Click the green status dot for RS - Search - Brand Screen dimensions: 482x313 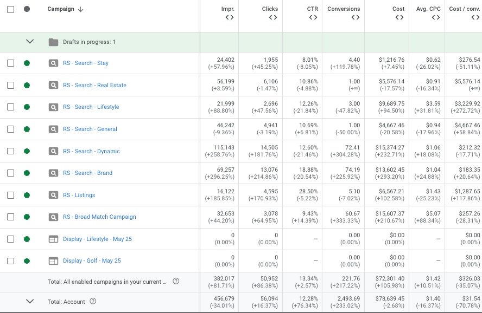click(27, 173)
